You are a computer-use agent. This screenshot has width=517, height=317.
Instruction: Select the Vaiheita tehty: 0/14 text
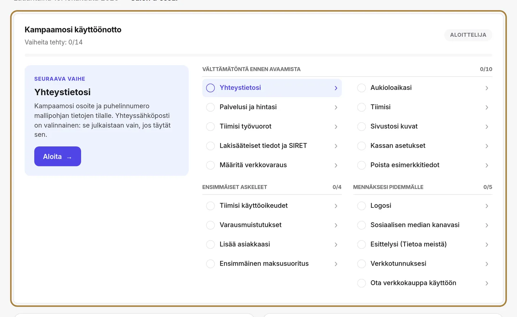[x=53, y=42]
